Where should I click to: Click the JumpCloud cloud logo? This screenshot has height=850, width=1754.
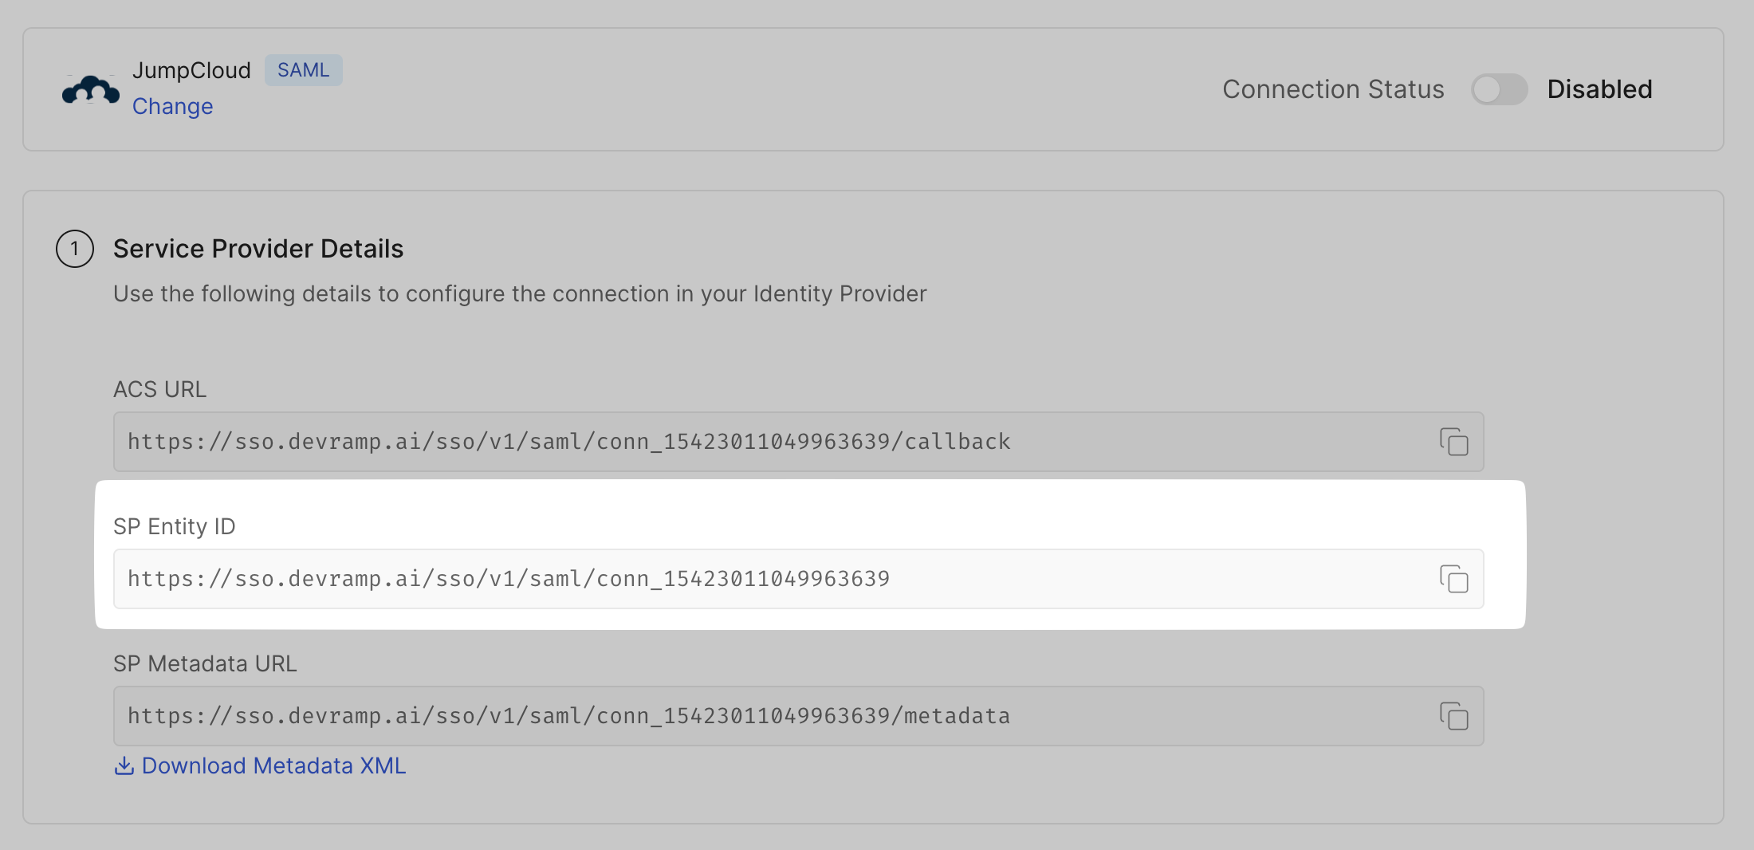[x=90, y=89]
